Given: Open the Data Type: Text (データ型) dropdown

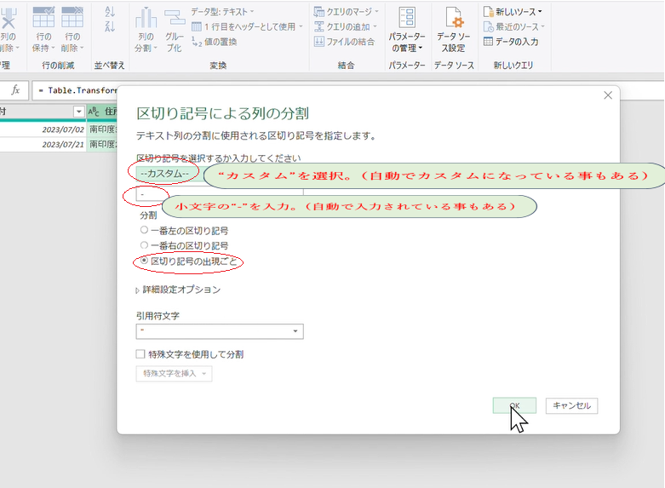Looking at the screenshot, I should pos(222,11).
